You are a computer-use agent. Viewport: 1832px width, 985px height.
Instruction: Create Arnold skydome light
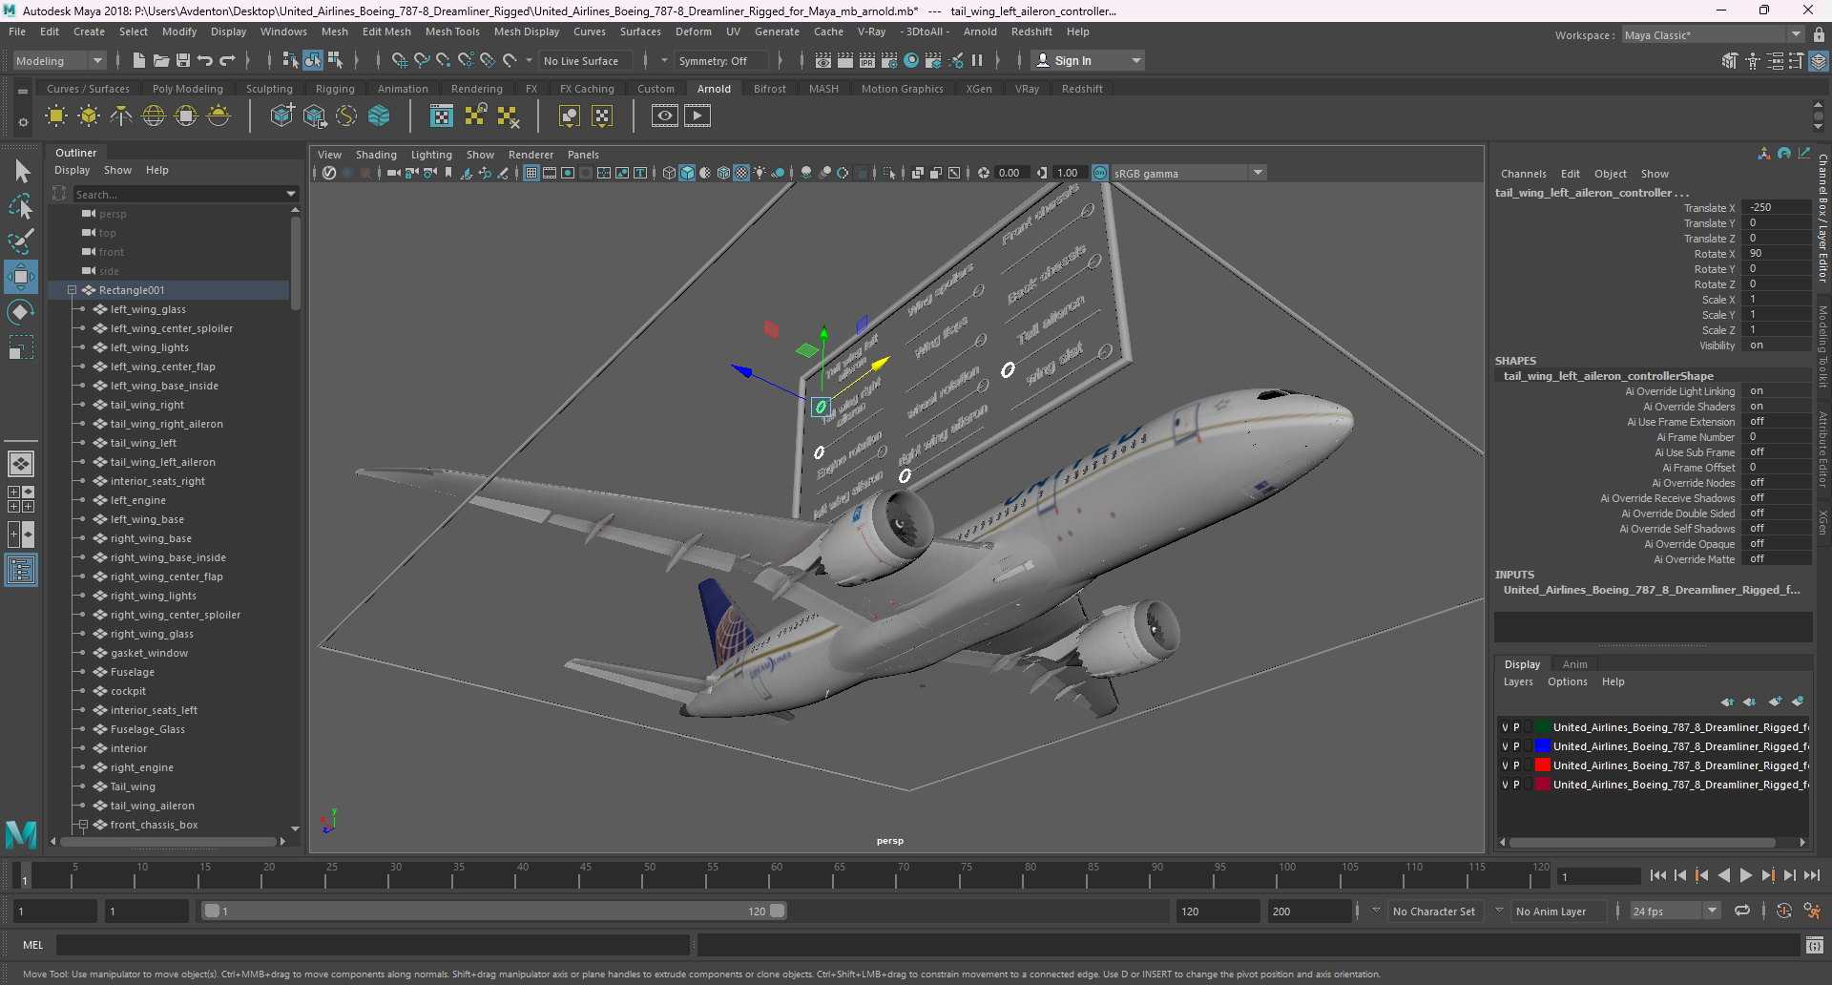pos(154,116)
